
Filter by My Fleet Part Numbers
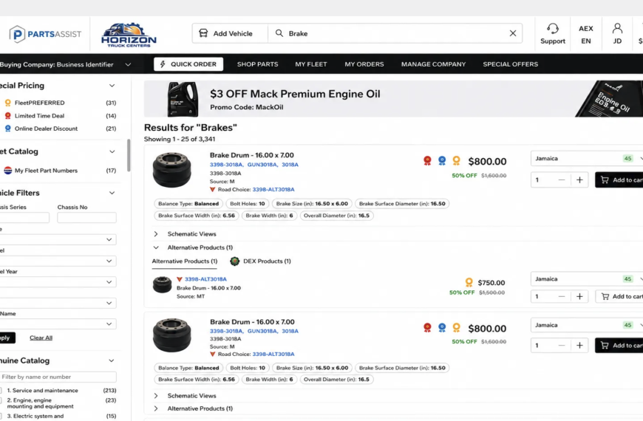pos(46,171)
